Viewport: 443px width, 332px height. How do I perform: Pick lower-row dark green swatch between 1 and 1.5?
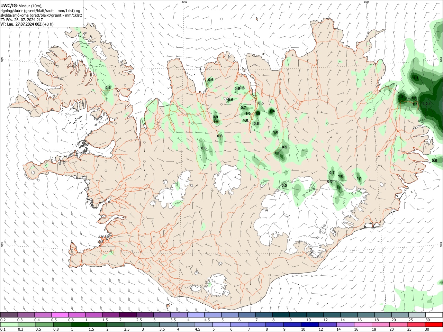[80, 324]
